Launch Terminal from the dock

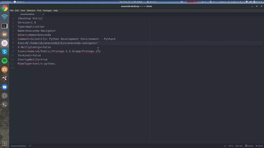[5, 104]
